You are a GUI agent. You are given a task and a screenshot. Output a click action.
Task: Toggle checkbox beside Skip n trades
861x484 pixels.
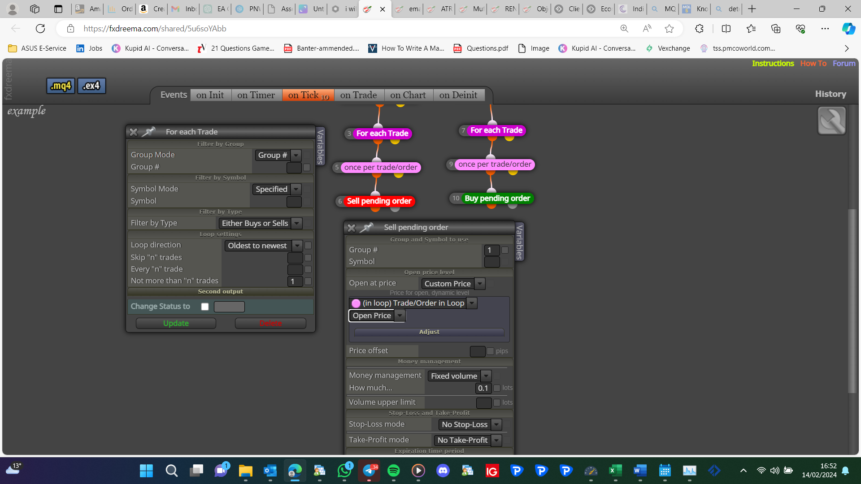pos(308,258)
